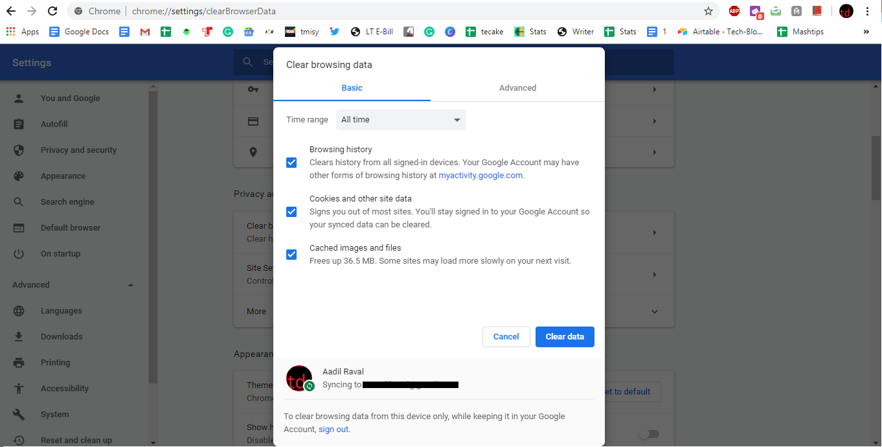Open the red book extension icon
882x447 pixels.
coord(817,11)
